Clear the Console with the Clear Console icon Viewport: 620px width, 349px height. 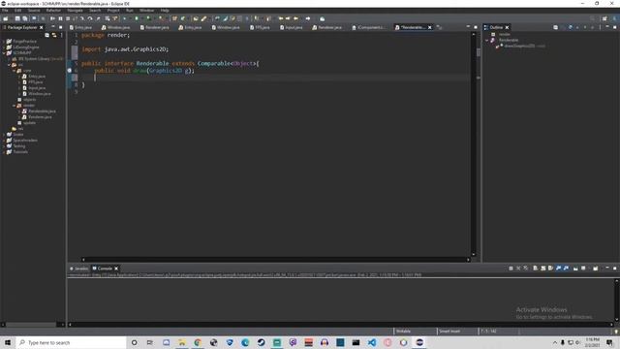point(536,269)
